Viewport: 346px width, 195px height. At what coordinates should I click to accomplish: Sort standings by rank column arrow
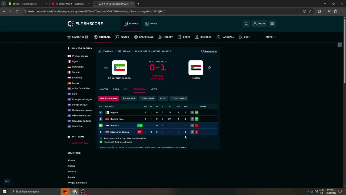coord(101,107)
